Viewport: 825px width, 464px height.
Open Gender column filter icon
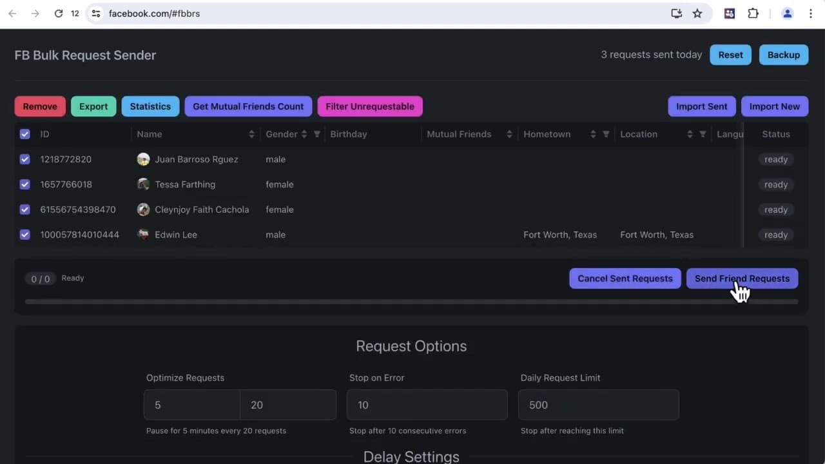click(316, 134)
